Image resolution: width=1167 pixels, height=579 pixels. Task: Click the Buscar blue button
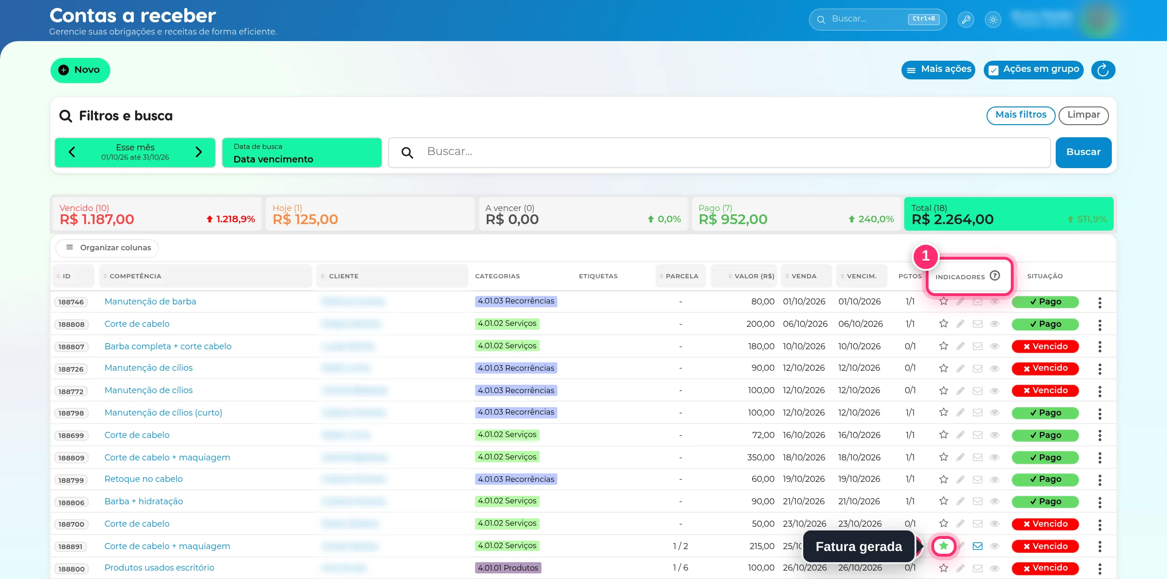tap(1083, 153)
